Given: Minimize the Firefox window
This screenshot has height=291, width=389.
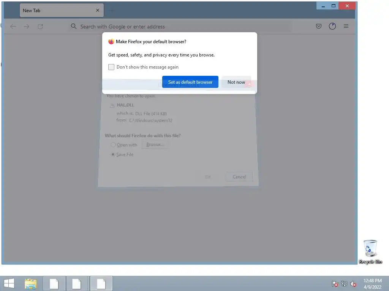Looking at the screenshot, I should point(323,6).
